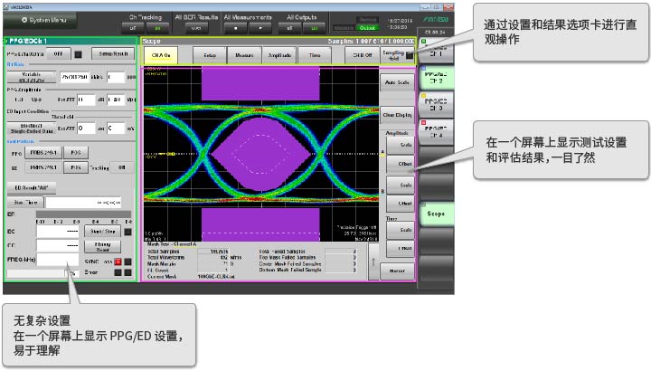
Task: Click the eye diagram center mask
Action: [260, 154]
